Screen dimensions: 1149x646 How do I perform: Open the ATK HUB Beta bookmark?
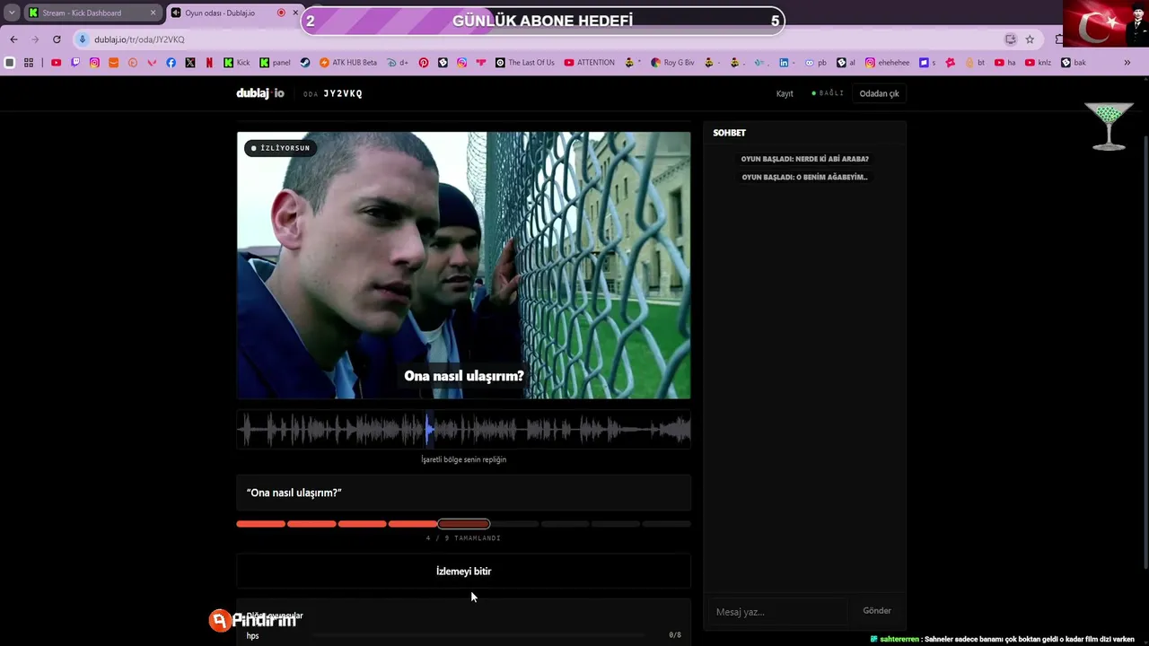349,63
